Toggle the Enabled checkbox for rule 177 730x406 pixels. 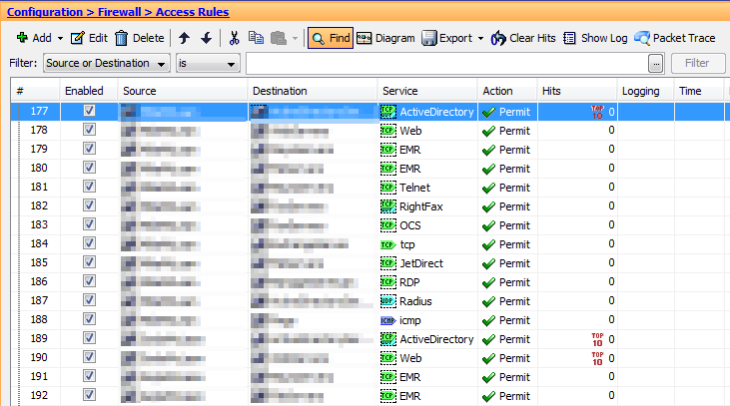[x=89, y=110]
